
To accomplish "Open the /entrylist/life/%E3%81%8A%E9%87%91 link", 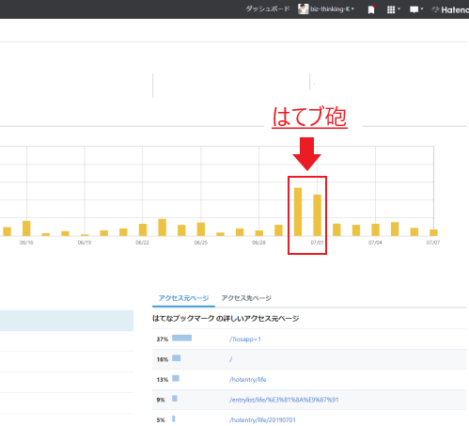I will coord(284,400).
